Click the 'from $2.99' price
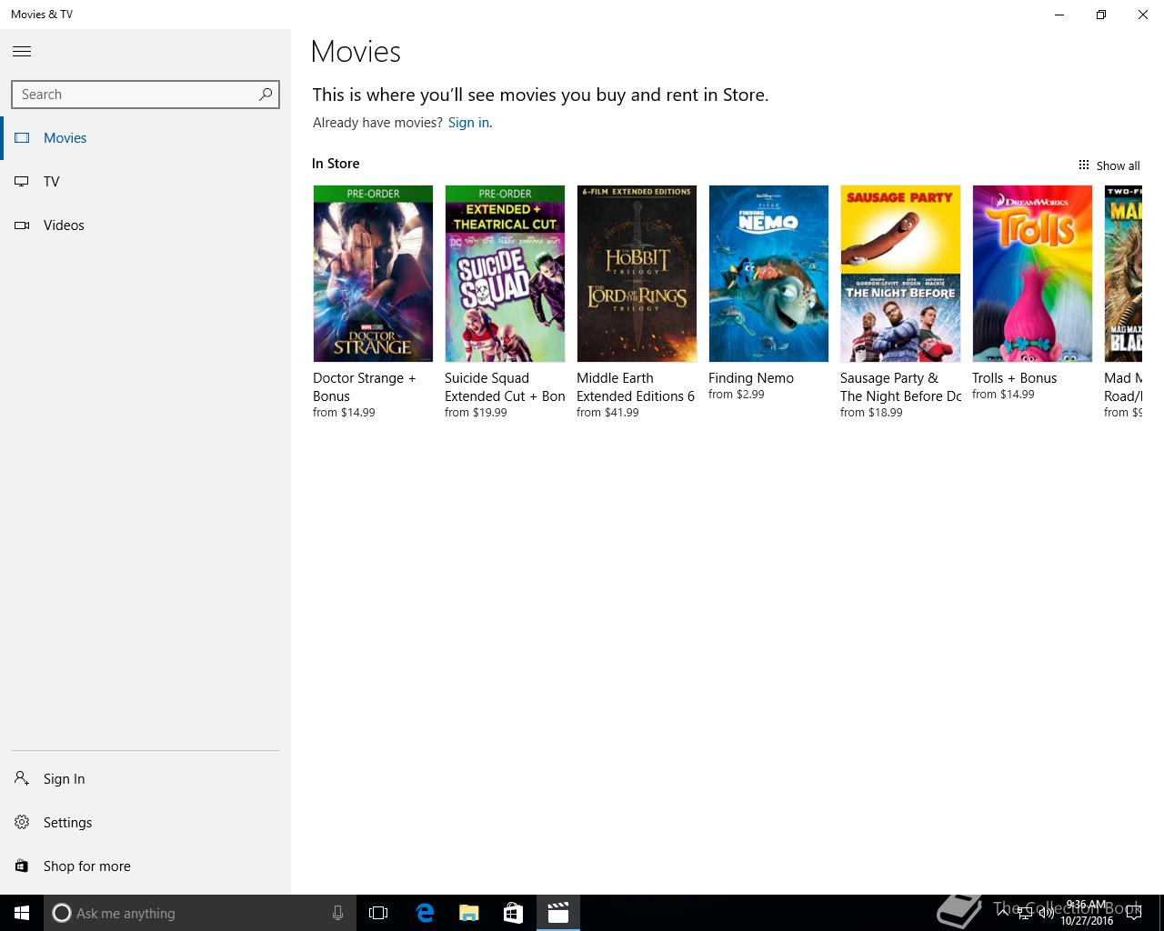The width and height of the screenshot is (1164, 931). click(736, 395)
